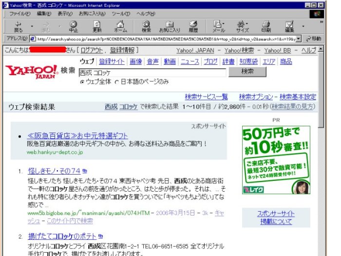Open the ファイル(F) menu
The height and width of the screenshot is (256, 341).
click(x=19, y=13)
